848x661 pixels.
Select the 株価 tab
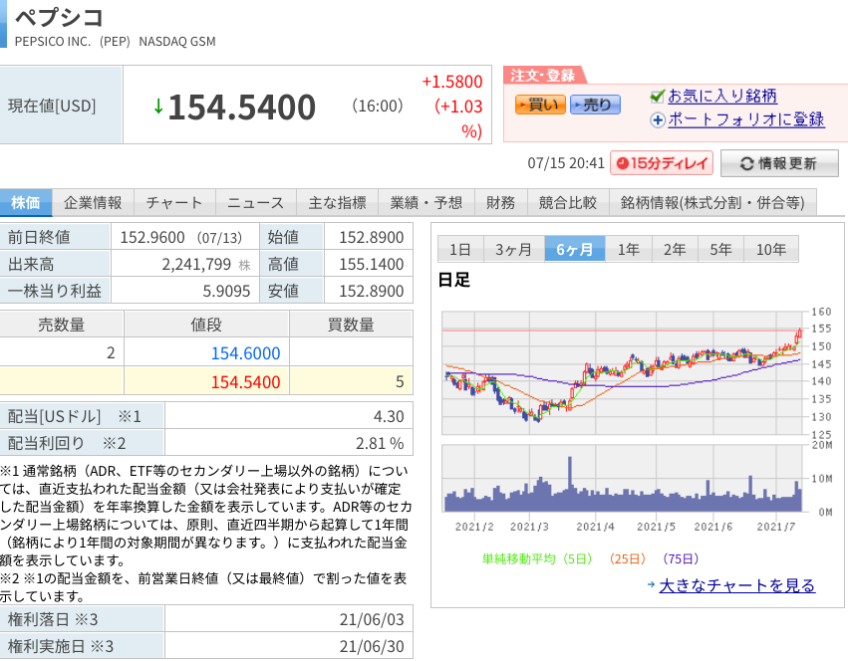[26, 203]
